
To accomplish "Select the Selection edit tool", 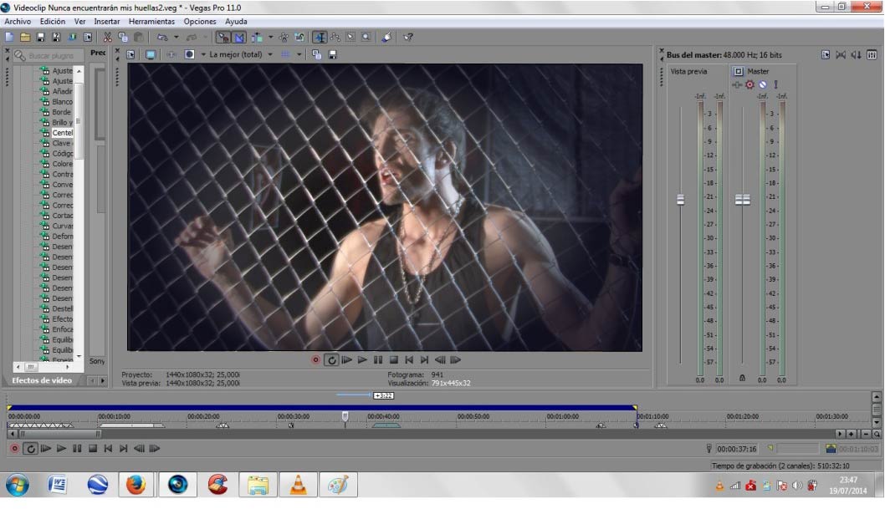I will 350,38.
